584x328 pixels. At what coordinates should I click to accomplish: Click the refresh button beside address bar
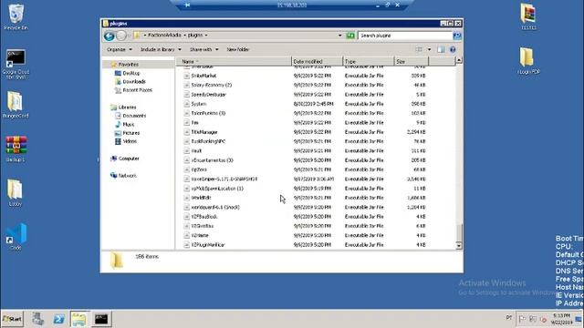coord(350,36)
